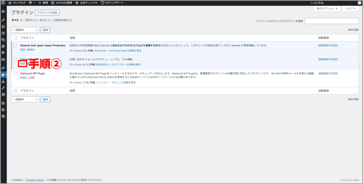This screenshot has height=184, width=363.
Task: Expand the ヘルプ dropdown tab
Action: (x=350, y=8)
